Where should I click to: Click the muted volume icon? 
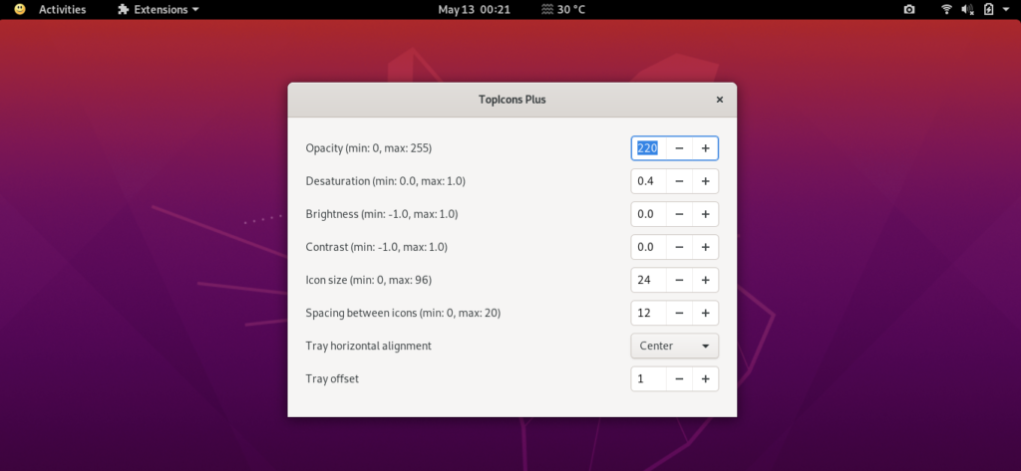967,10
